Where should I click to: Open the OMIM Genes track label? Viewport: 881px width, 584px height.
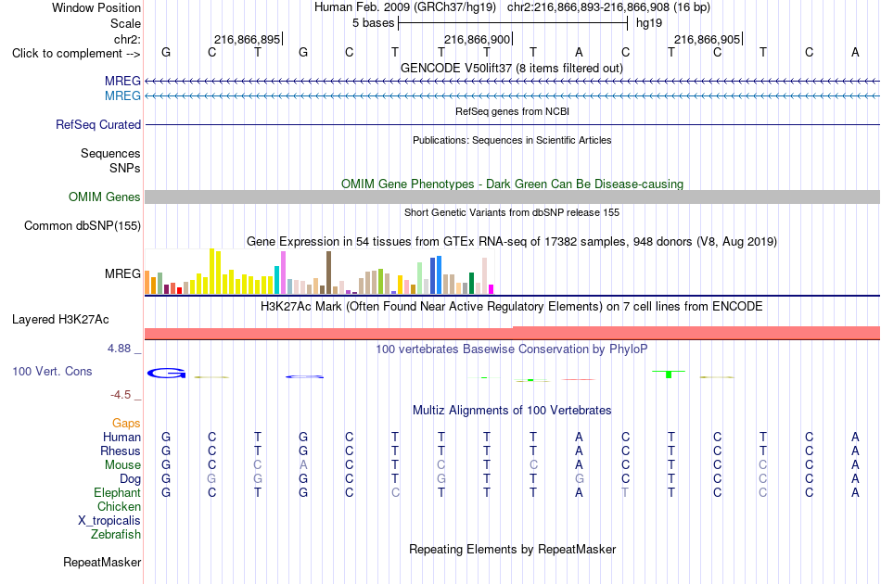(105, 197)
